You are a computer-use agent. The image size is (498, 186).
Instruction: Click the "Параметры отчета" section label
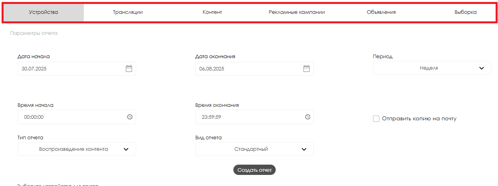pyautogui.click(x=34, y=33)
